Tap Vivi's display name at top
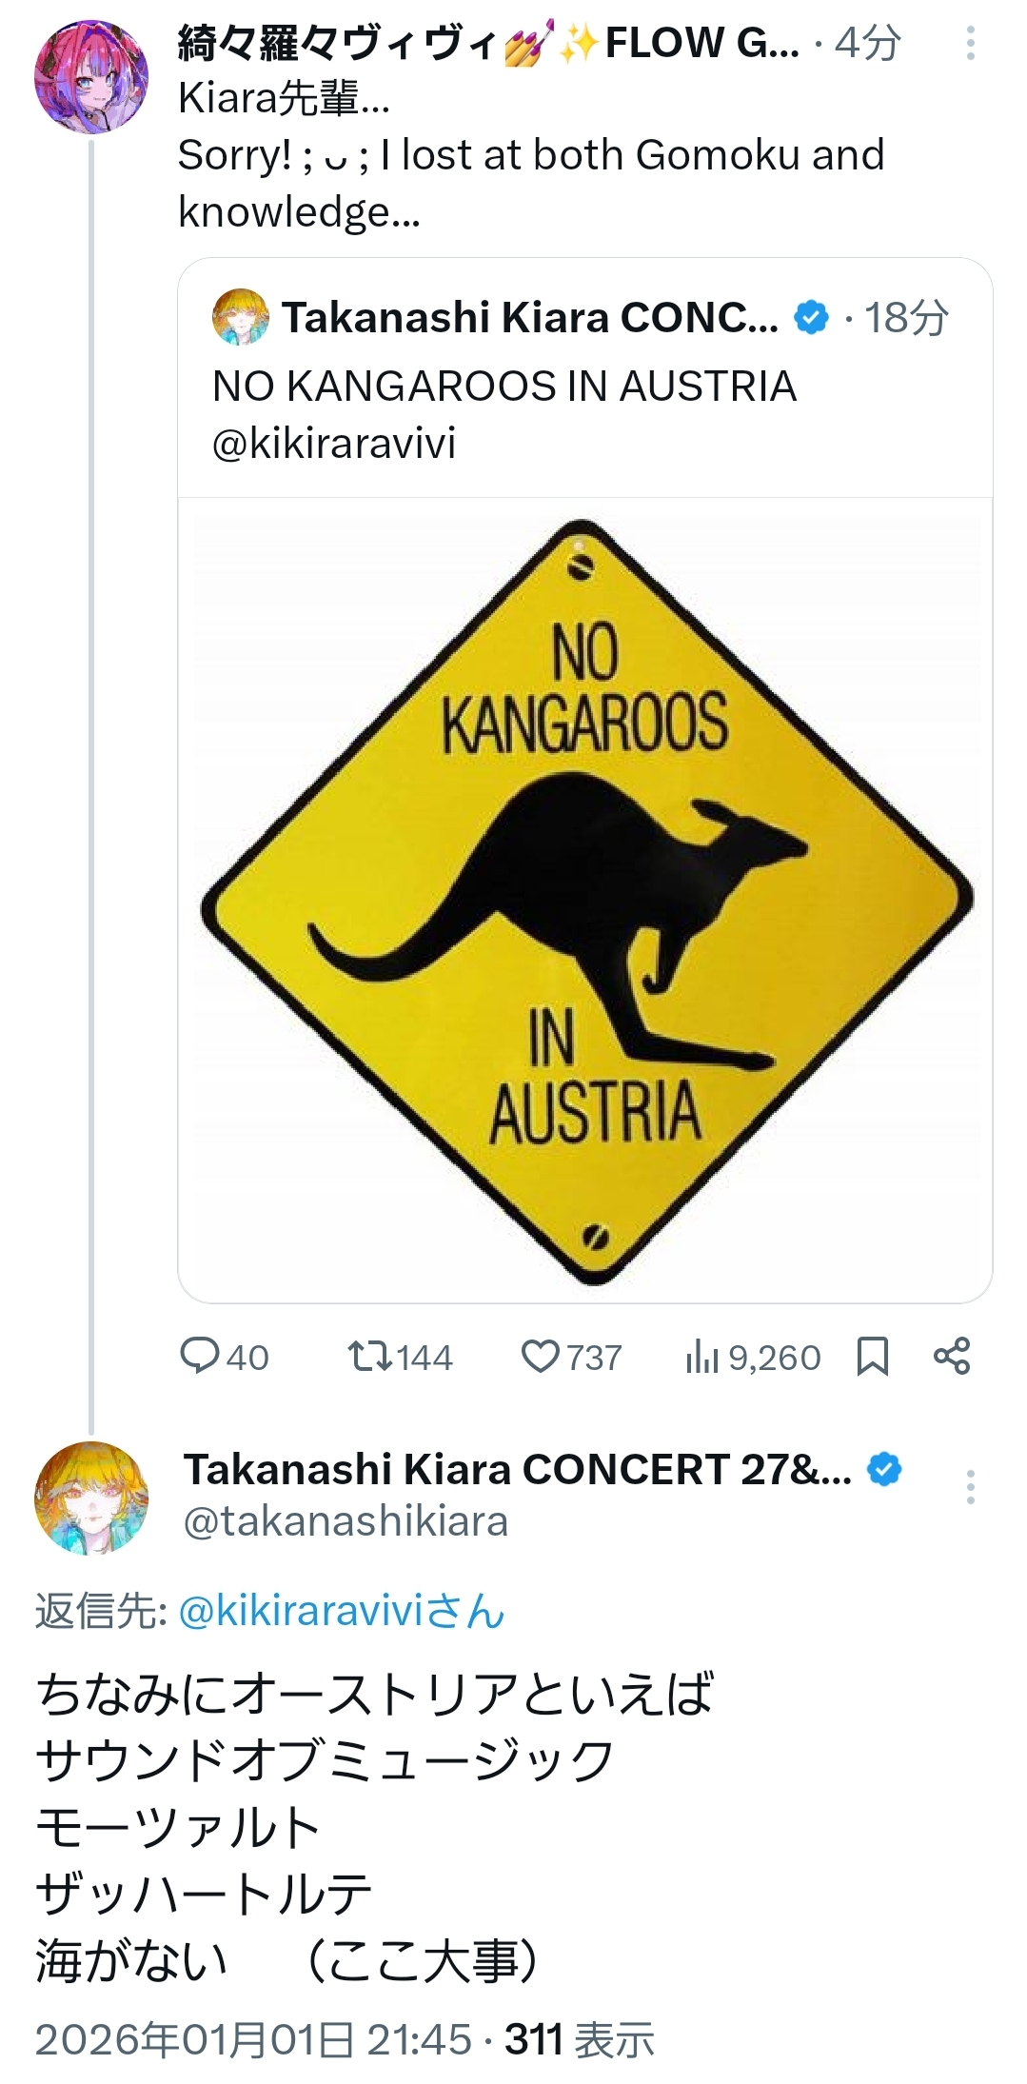The width and height of the screenshot is (1027, 2084). (x=487, y=44)
